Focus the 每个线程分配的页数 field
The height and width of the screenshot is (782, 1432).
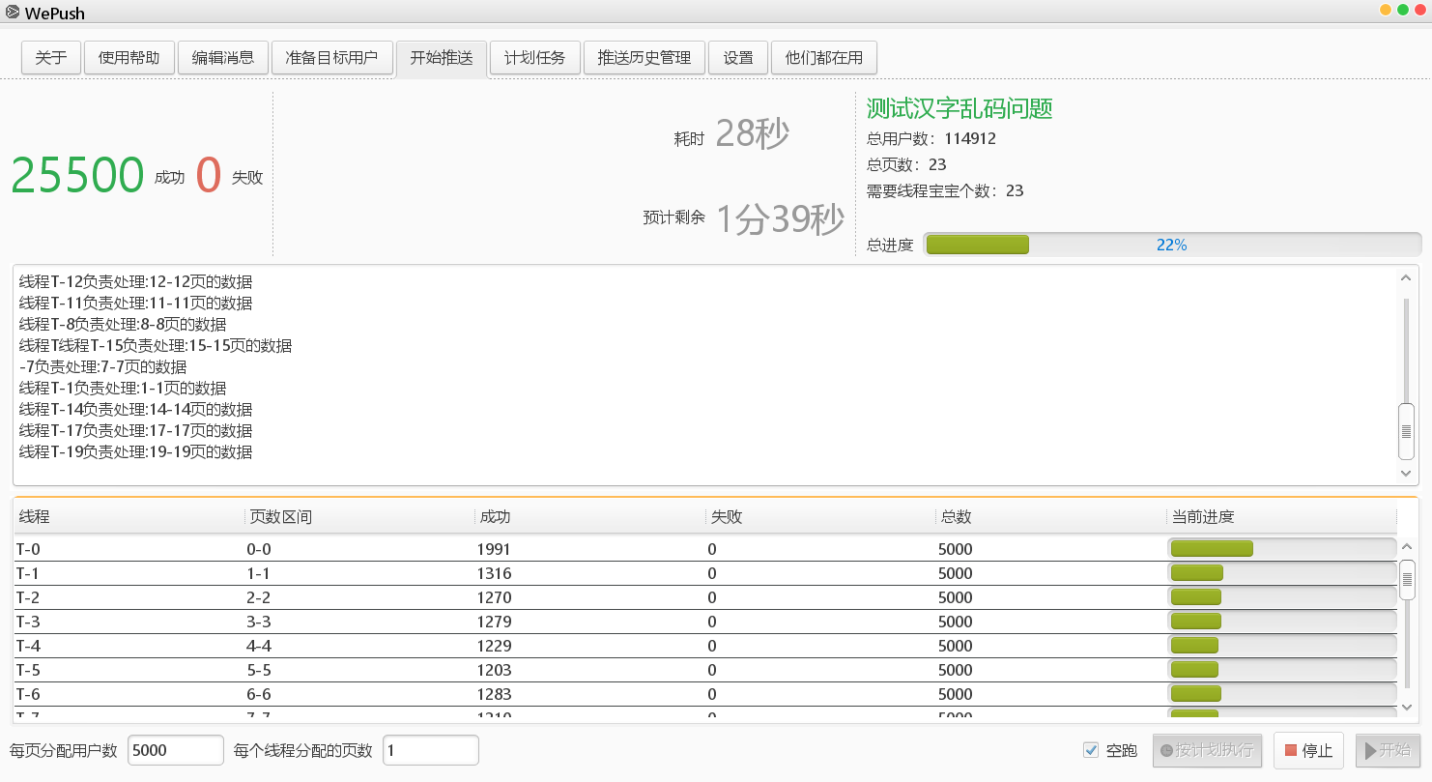point(431,750)
